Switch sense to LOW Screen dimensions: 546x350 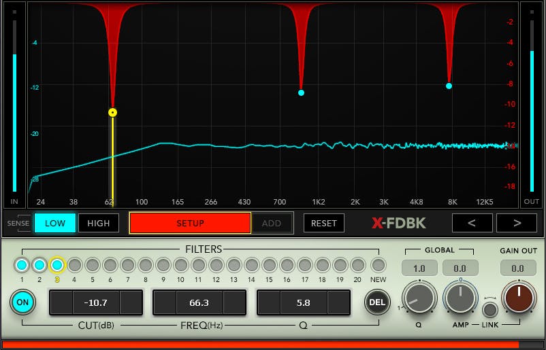coord(55,223)
